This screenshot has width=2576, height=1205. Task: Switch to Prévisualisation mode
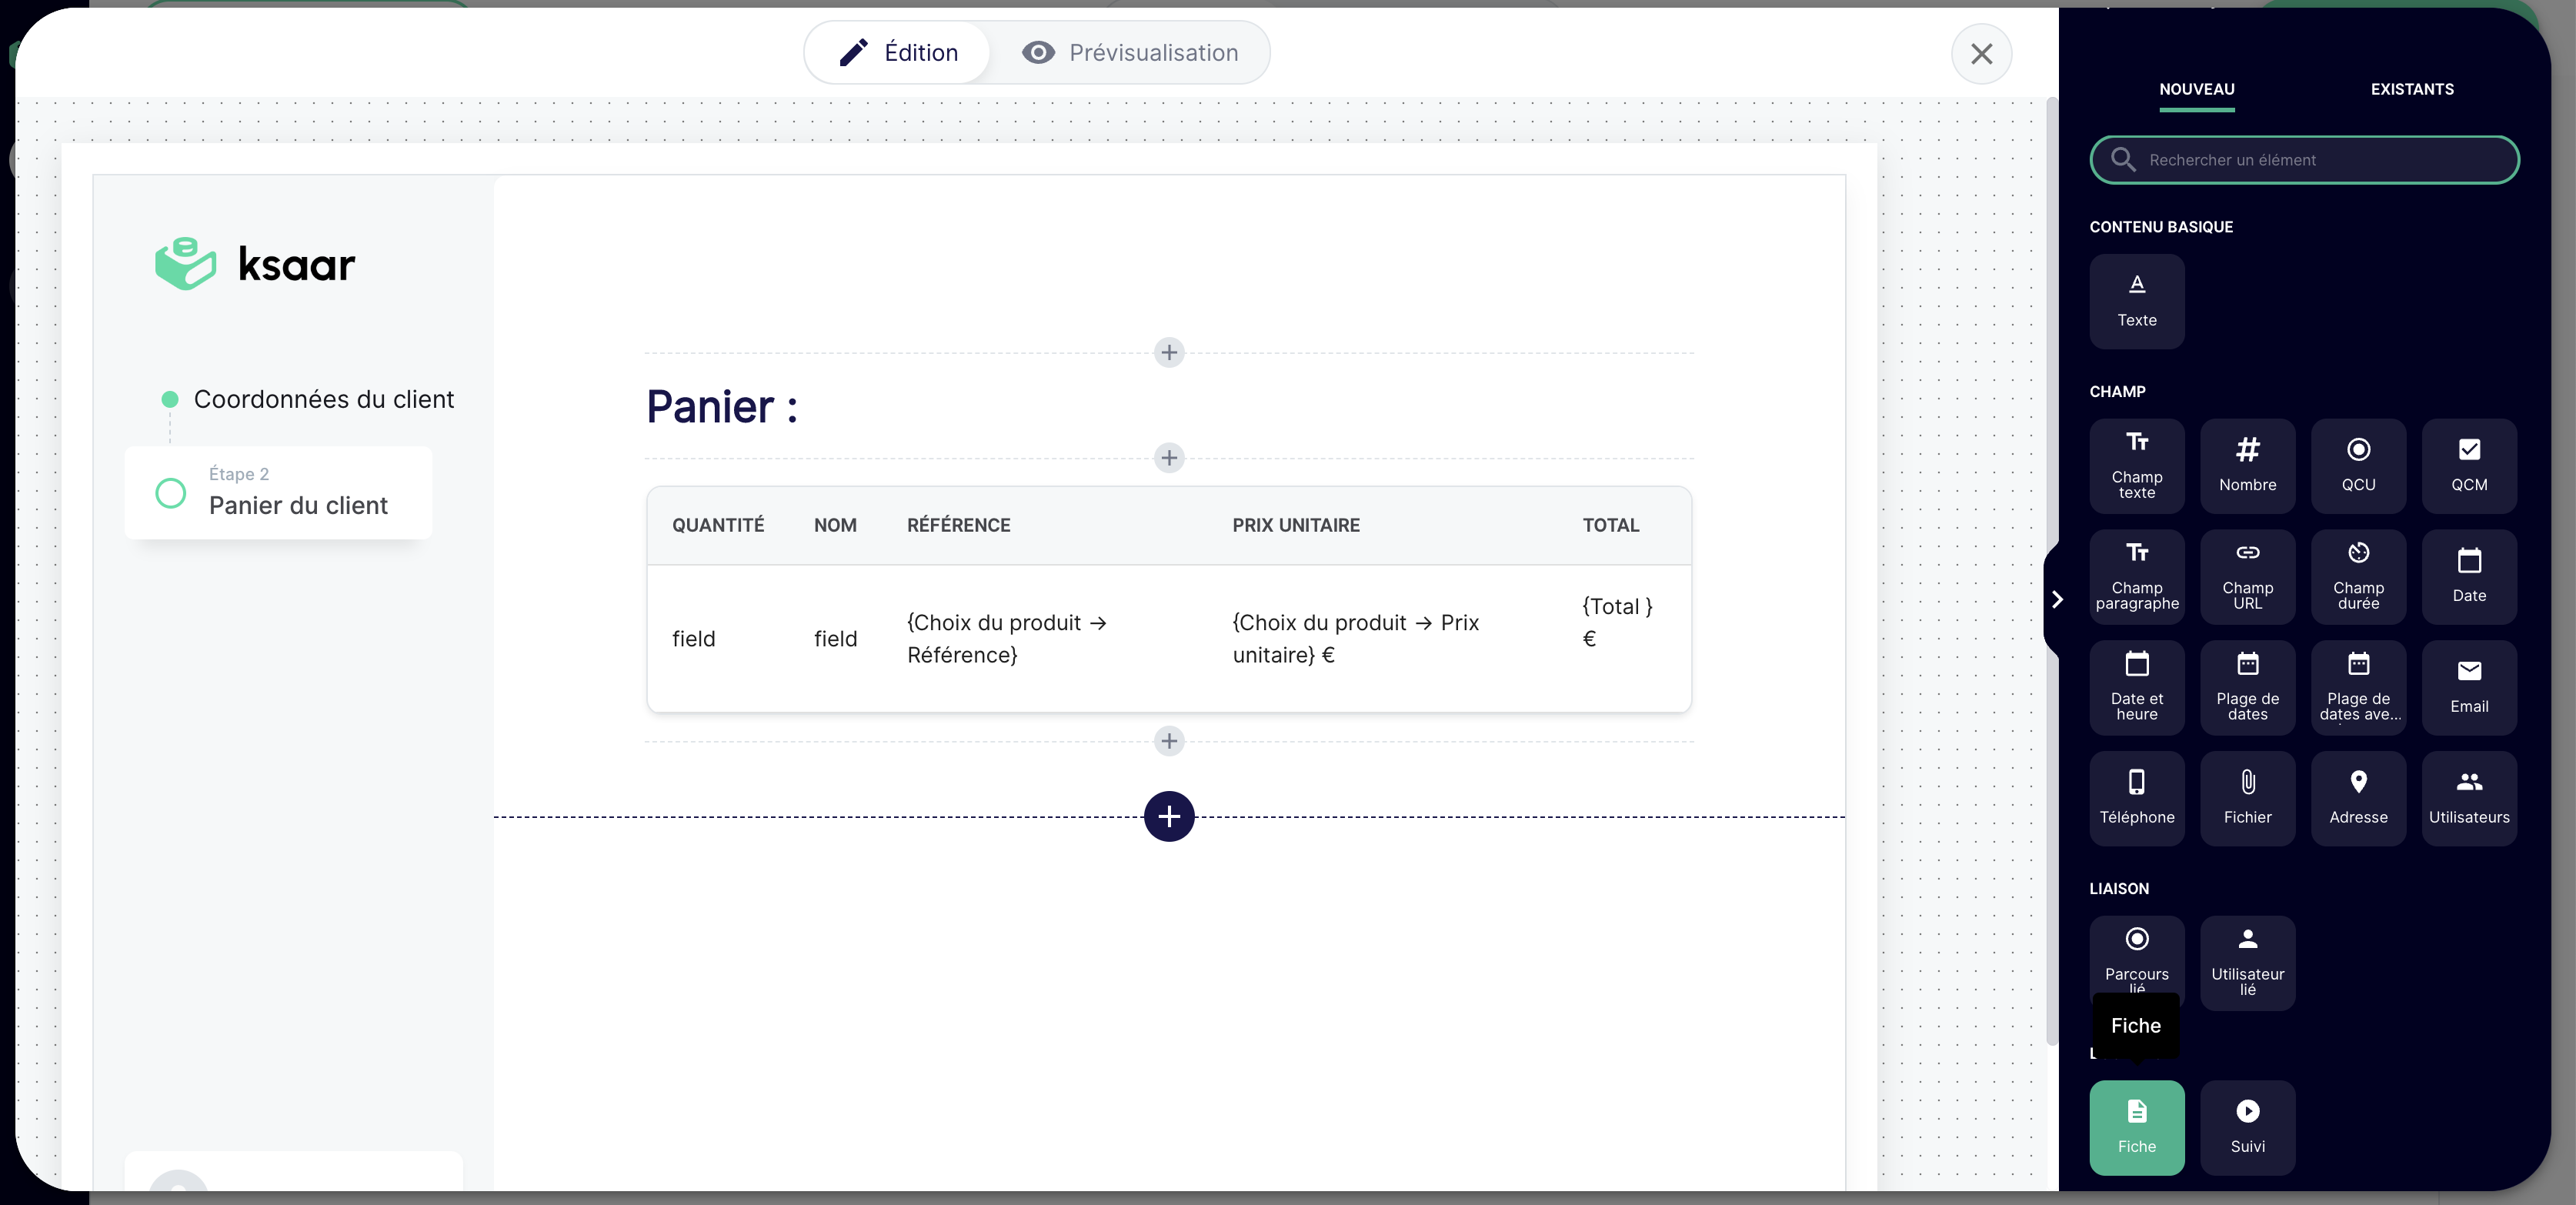(x=1130, y=53)
